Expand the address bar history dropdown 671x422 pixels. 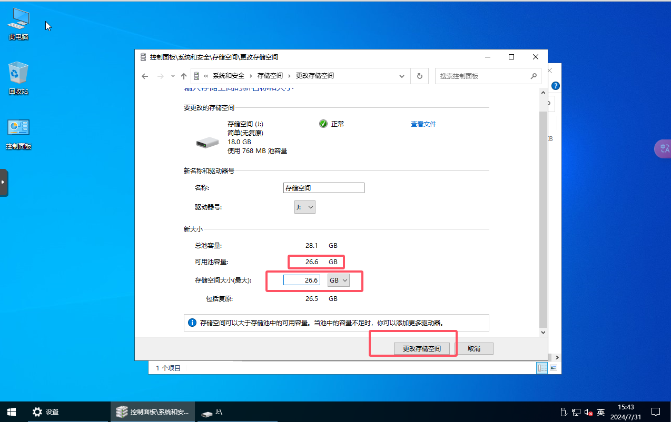(402, 76)
